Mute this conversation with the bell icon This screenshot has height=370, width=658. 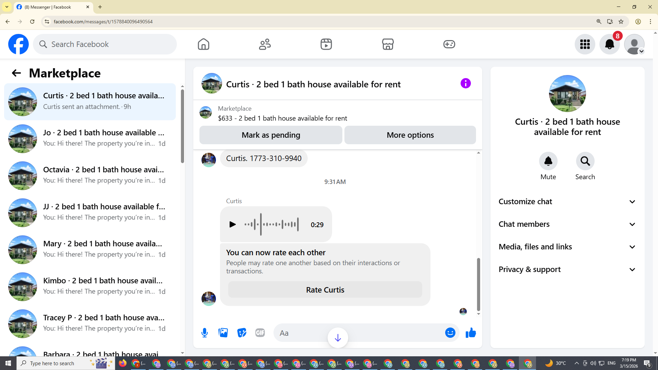point(548,161)
